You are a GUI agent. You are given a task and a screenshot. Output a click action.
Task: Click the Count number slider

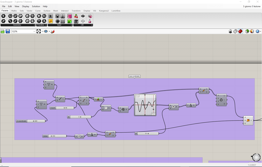pyautogui.click(x=62, y=108)
